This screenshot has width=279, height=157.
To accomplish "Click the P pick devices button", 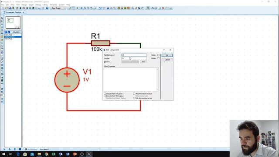I will (6, 32).
